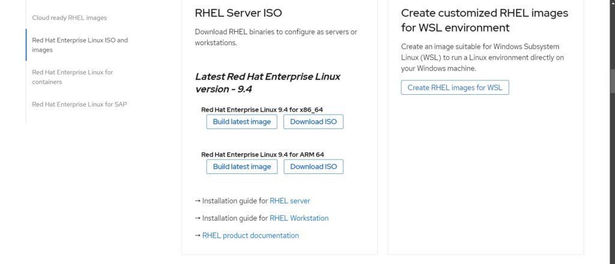Go to Red Hat Enterprise Linux for containers
The image size is (615, 264).
(73, 77)
